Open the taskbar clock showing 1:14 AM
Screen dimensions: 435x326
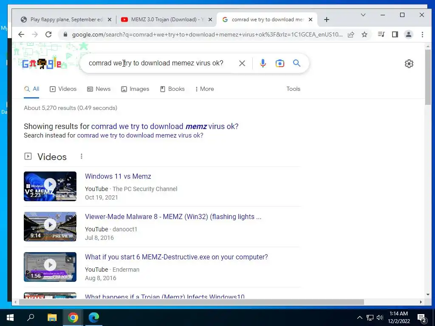[x=398, y=318]
